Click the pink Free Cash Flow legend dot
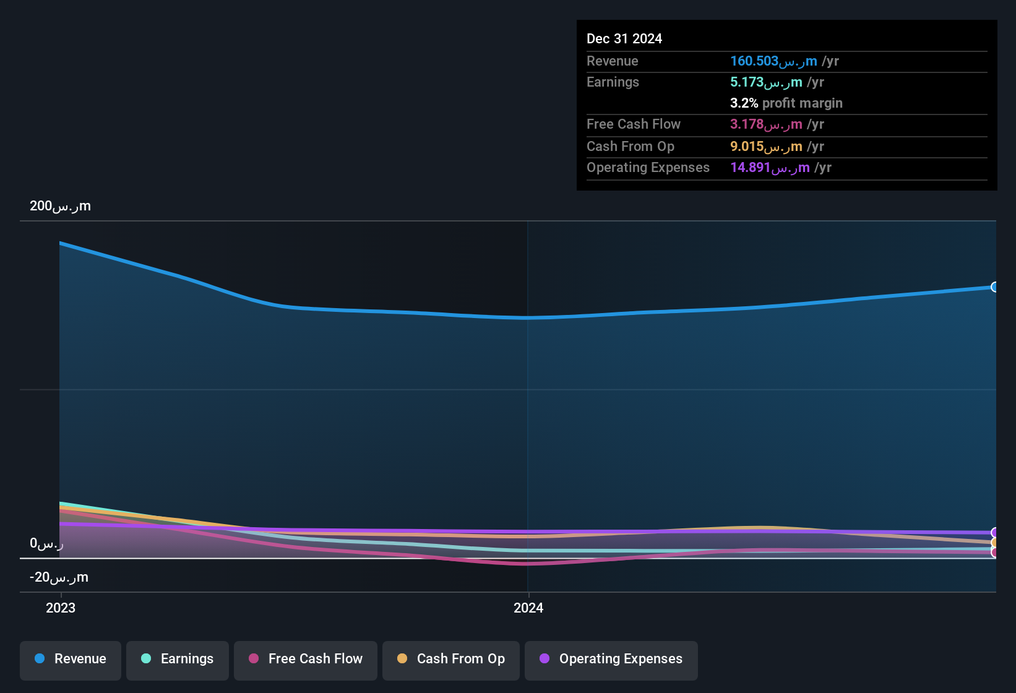 254,658
